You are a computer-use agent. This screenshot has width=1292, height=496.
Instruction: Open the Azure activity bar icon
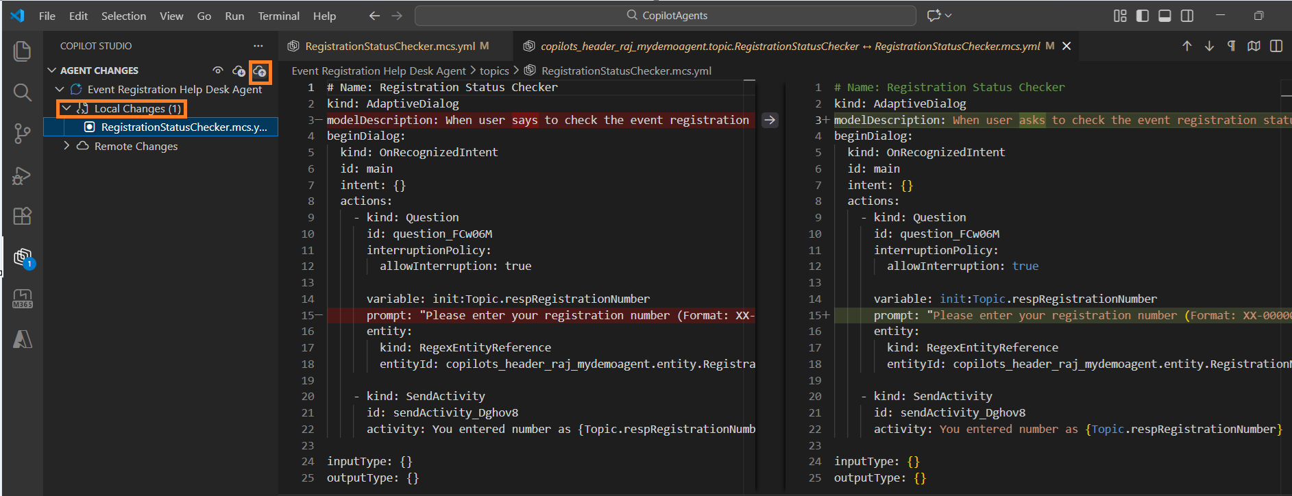(23, 339)
